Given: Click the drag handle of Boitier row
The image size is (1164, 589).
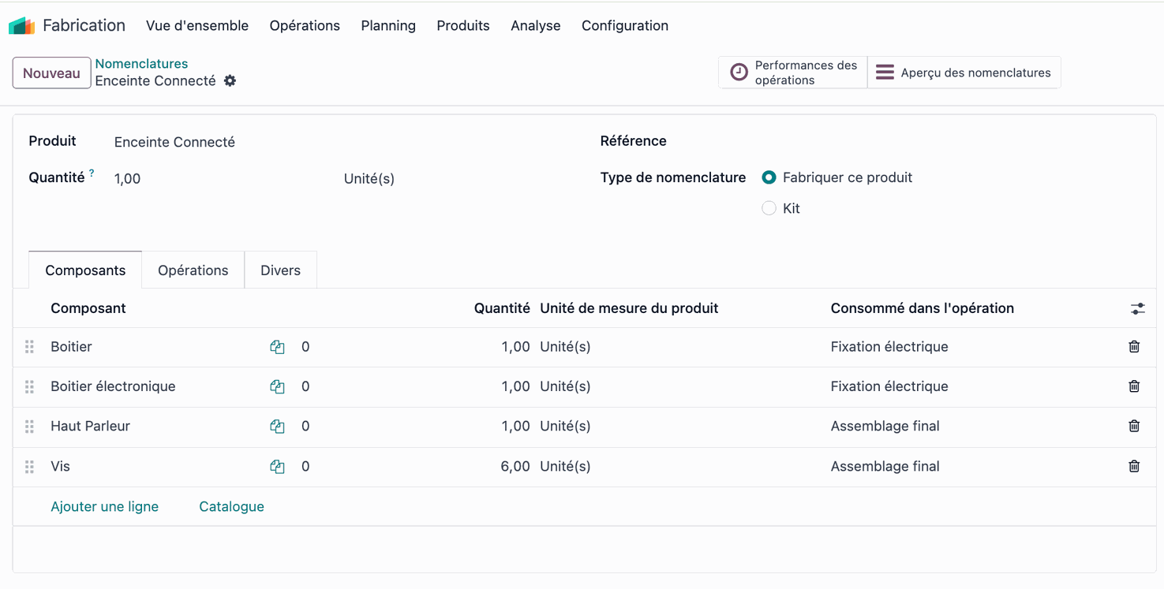Looking at the screenshot, I should click(x=29, y=347).
